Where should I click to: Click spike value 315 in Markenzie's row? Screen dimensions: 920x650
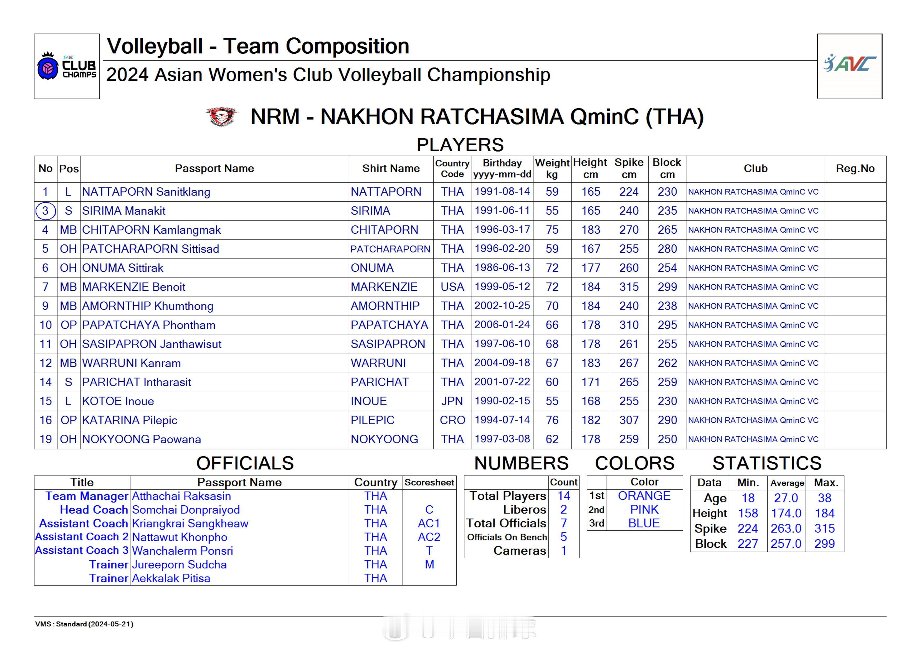pos(629,287)
